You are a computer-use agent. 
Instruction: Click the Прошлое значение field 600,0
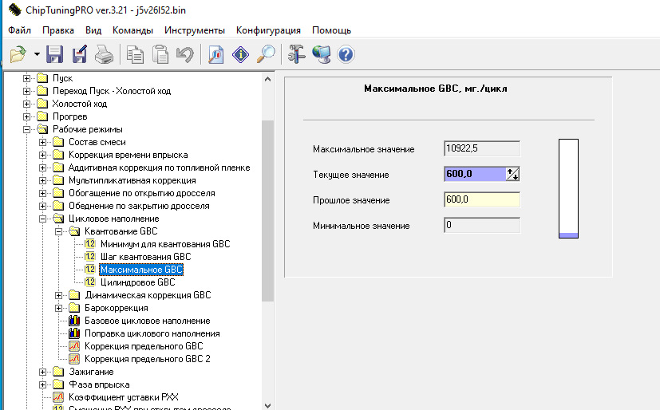click(x=482, y=199)
